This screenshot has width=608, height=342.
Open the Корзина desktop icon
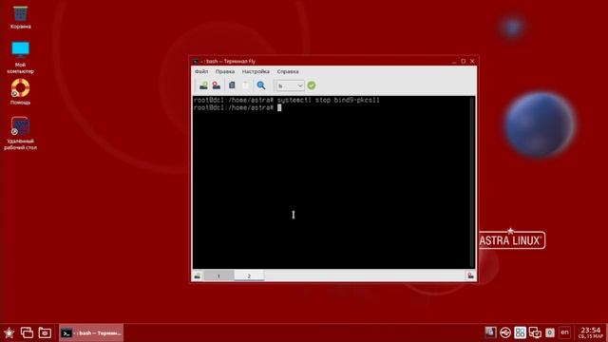(x=21, y=17)
